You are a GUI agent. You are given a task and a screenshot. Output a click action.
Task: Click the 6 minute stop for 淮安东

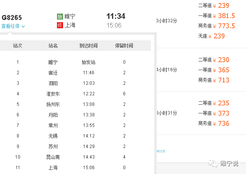[x=124, y=94]
